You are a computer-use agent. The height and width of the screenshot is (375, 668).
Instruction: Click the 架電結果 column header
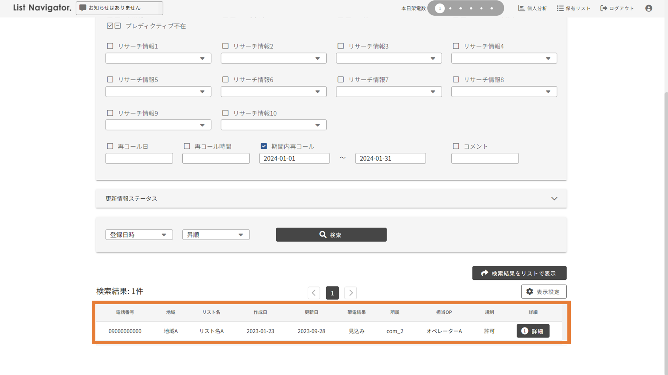(356, 312)
